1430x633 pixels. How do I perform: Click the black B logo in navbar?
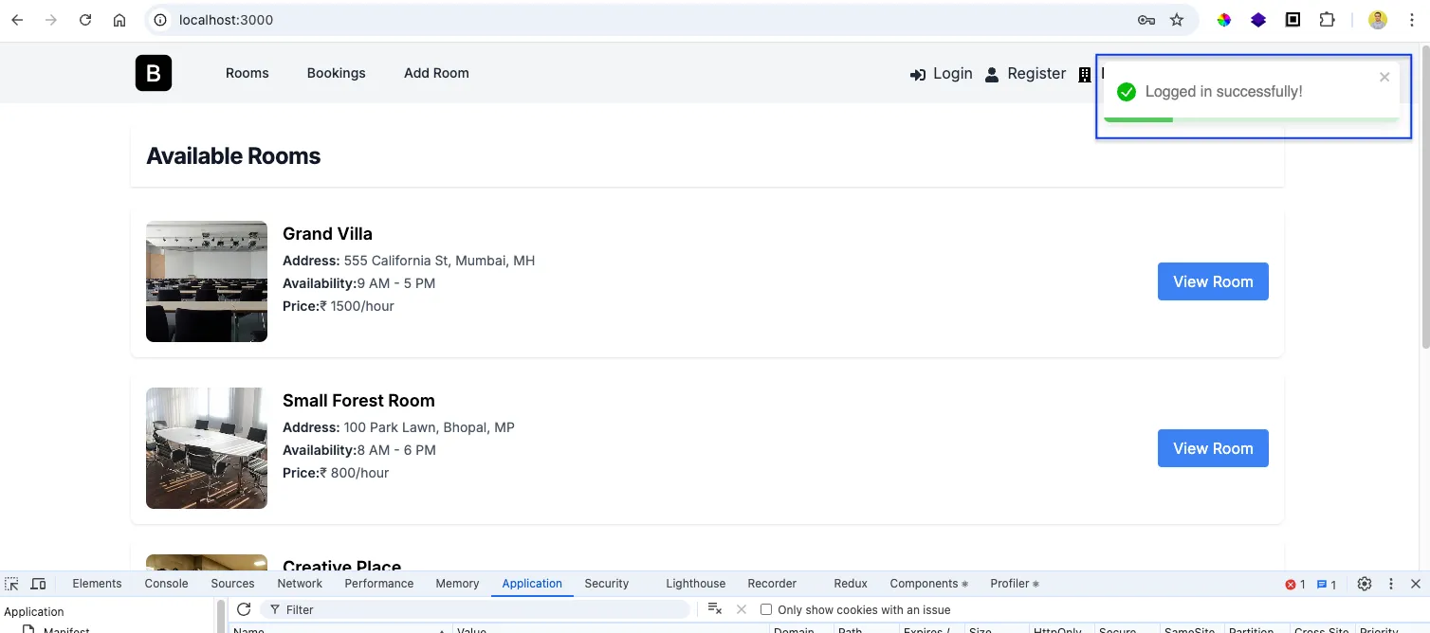(154, 73)
